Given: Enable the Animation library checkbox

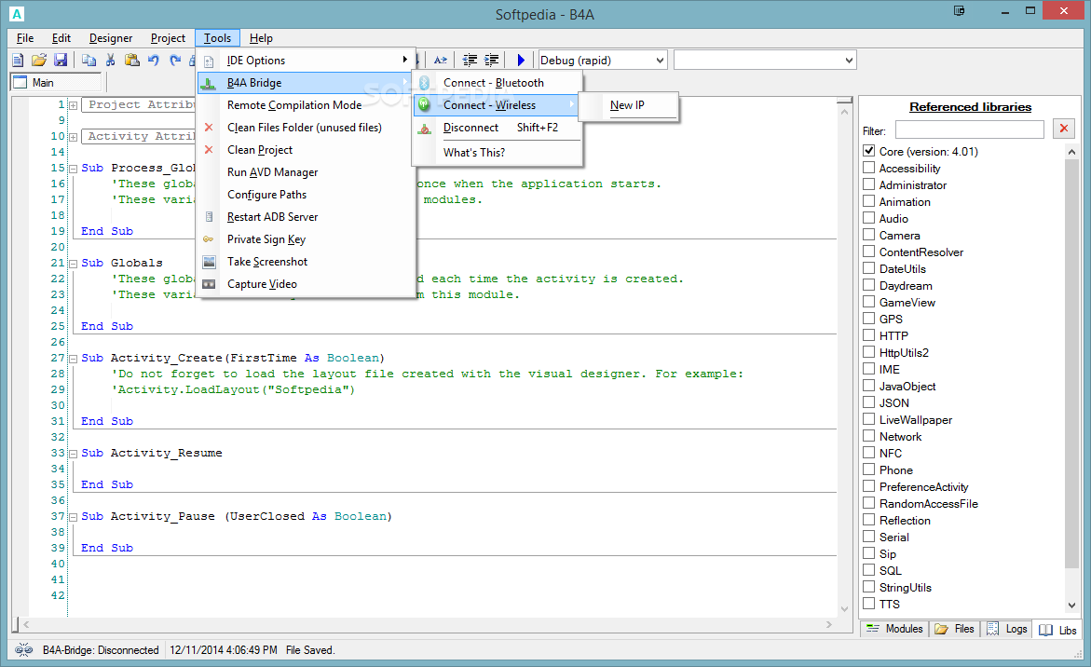Looking at the screenshot, I should (869, 200).
